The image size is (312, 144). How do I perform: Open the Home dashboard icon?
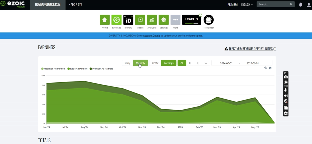click(x=105, y=20)
